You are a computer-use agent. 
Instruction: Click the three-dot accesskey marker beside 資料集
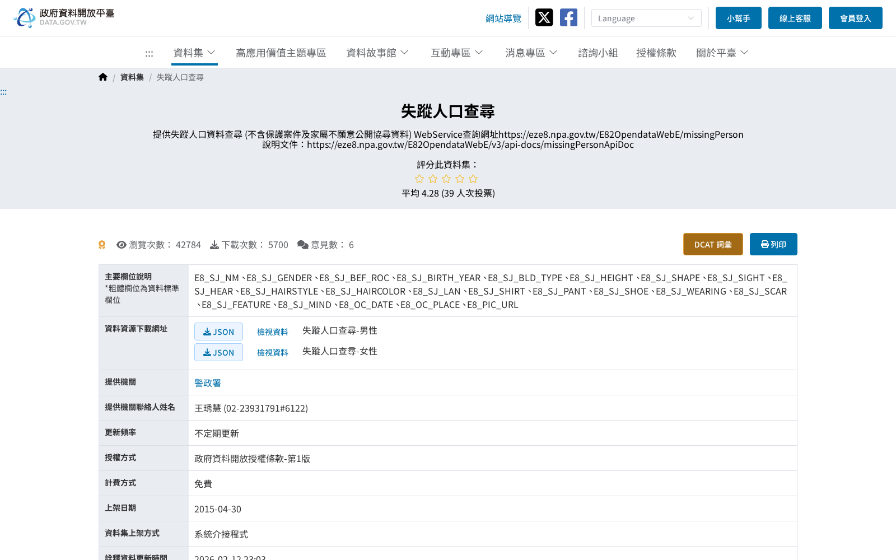point(149,54)
